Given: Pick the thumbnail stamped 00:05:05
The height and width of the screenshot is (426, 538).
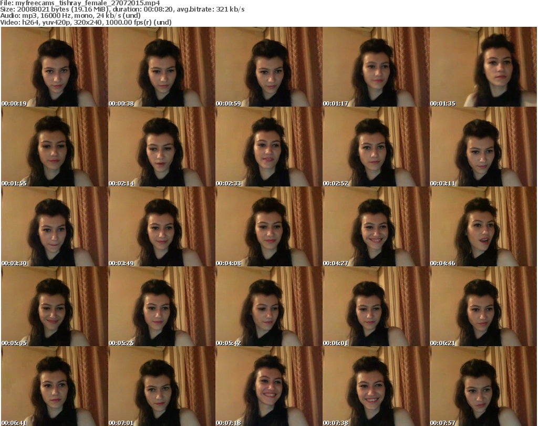Looking at the screenshot, I should [55, 306].
